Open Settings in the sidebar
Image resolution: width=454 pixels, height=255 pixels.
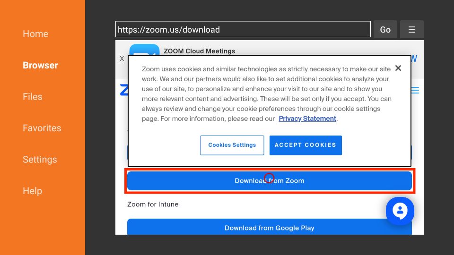point(40,160)
